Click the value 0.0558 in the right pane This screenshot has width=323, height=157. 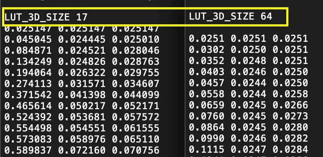(207, 94)
